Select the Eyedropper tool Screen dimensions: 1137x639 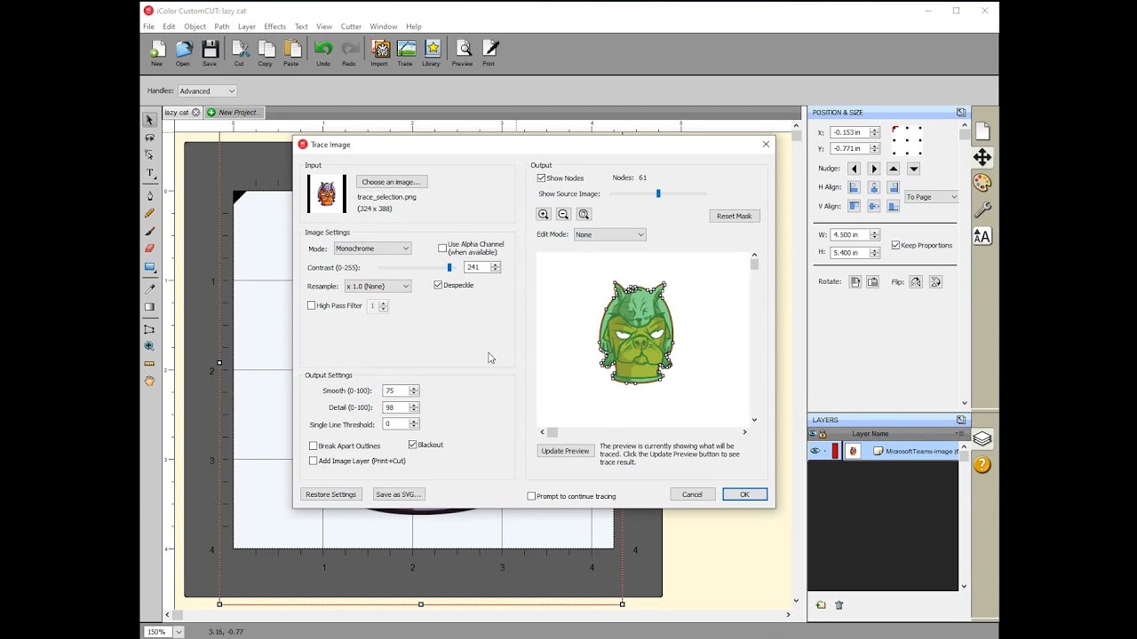click(149, 289)
